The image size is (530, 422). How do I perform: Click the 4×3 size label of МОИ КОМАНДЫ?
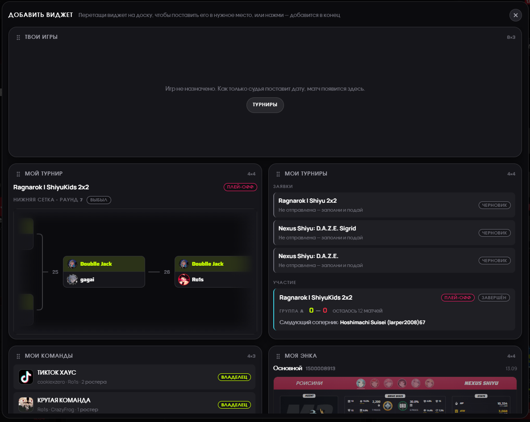[251, 356]
